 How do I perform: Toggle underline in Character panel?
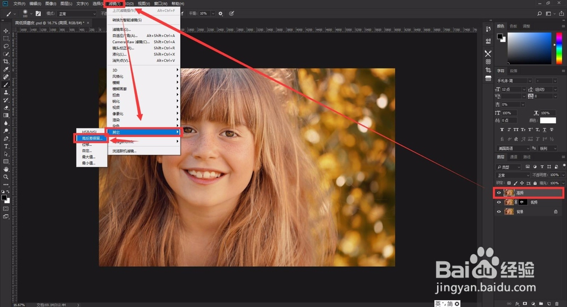point(544,129)
